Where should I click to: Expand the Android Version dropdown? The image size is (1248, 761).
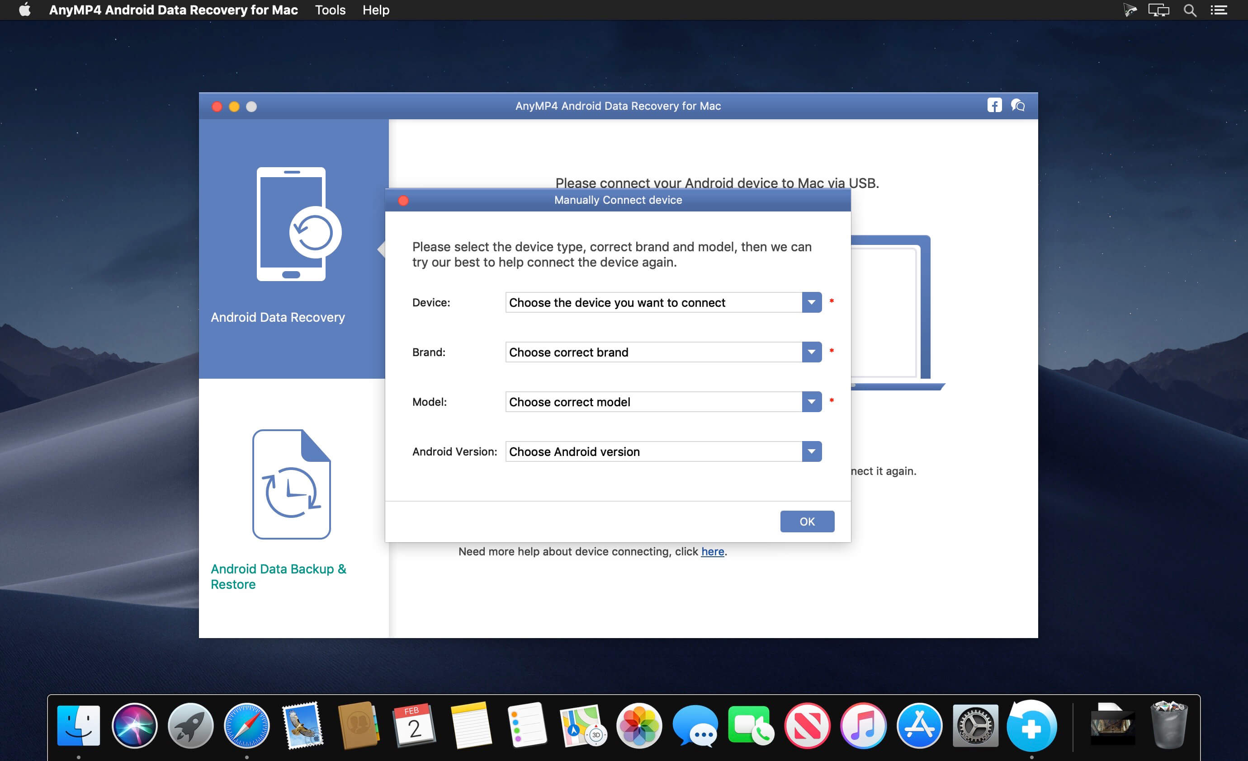(x=811, y=451)
